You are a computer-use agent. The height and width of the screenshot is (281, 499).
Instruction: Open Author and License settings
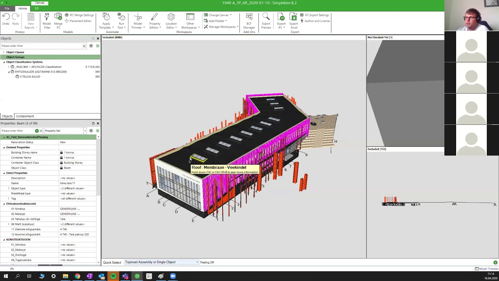coord(315,21)
